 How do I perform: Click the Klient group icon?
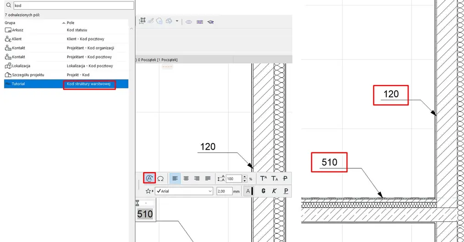[x=8, y=39]
